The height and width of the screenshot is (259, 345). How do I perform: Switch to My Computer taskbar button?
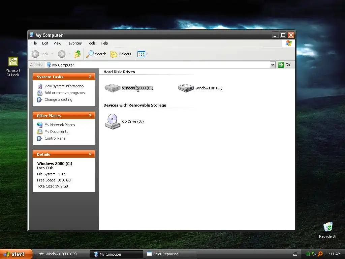click(x=116, y=254)
